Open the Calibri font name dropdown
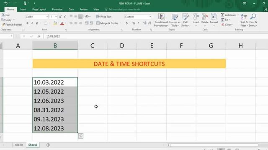The height and width of the screenshot is (150, 268). pyautogui.click(x=47, y=17)
